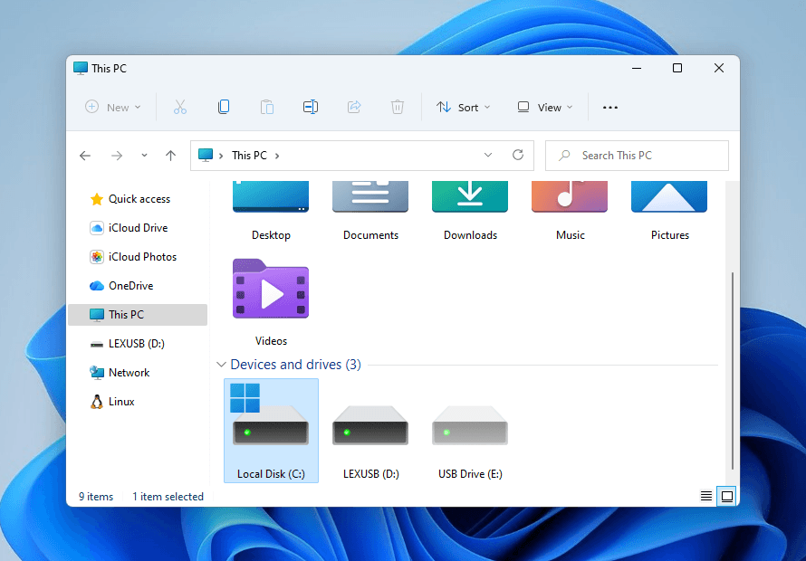Close the This PC window
Viewport: 806px width, 561px height.
point(719,68)
